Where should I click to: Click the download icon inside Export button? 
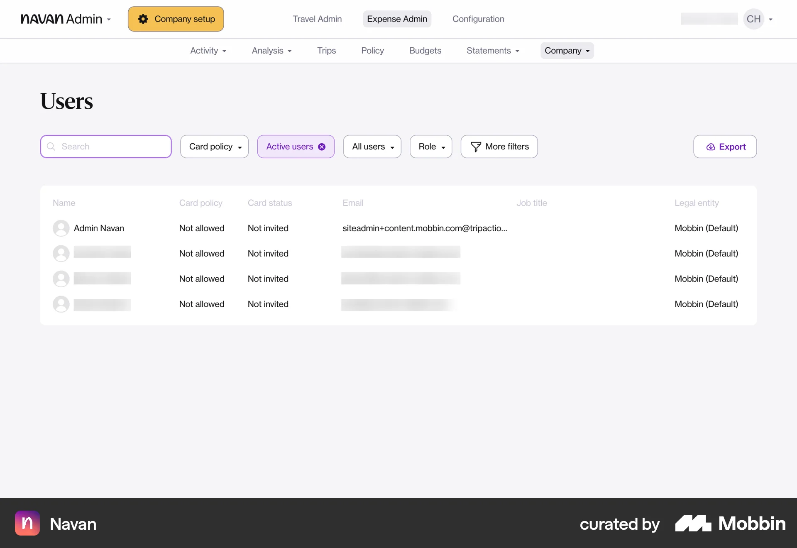(x=711, y=147)
